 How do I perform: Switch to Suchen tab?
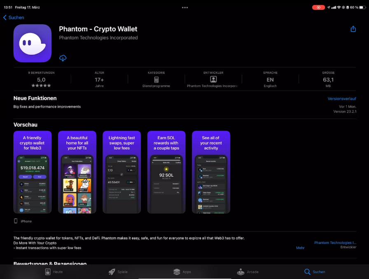[315, 272]
